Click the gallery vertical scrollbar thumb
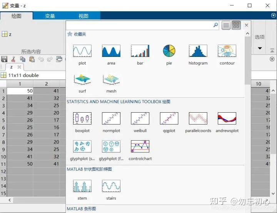The height and width of the screenshot is (213, 277). [247, 60]
